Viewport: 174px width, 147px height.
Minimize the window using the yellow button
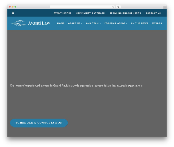[13, 7]
